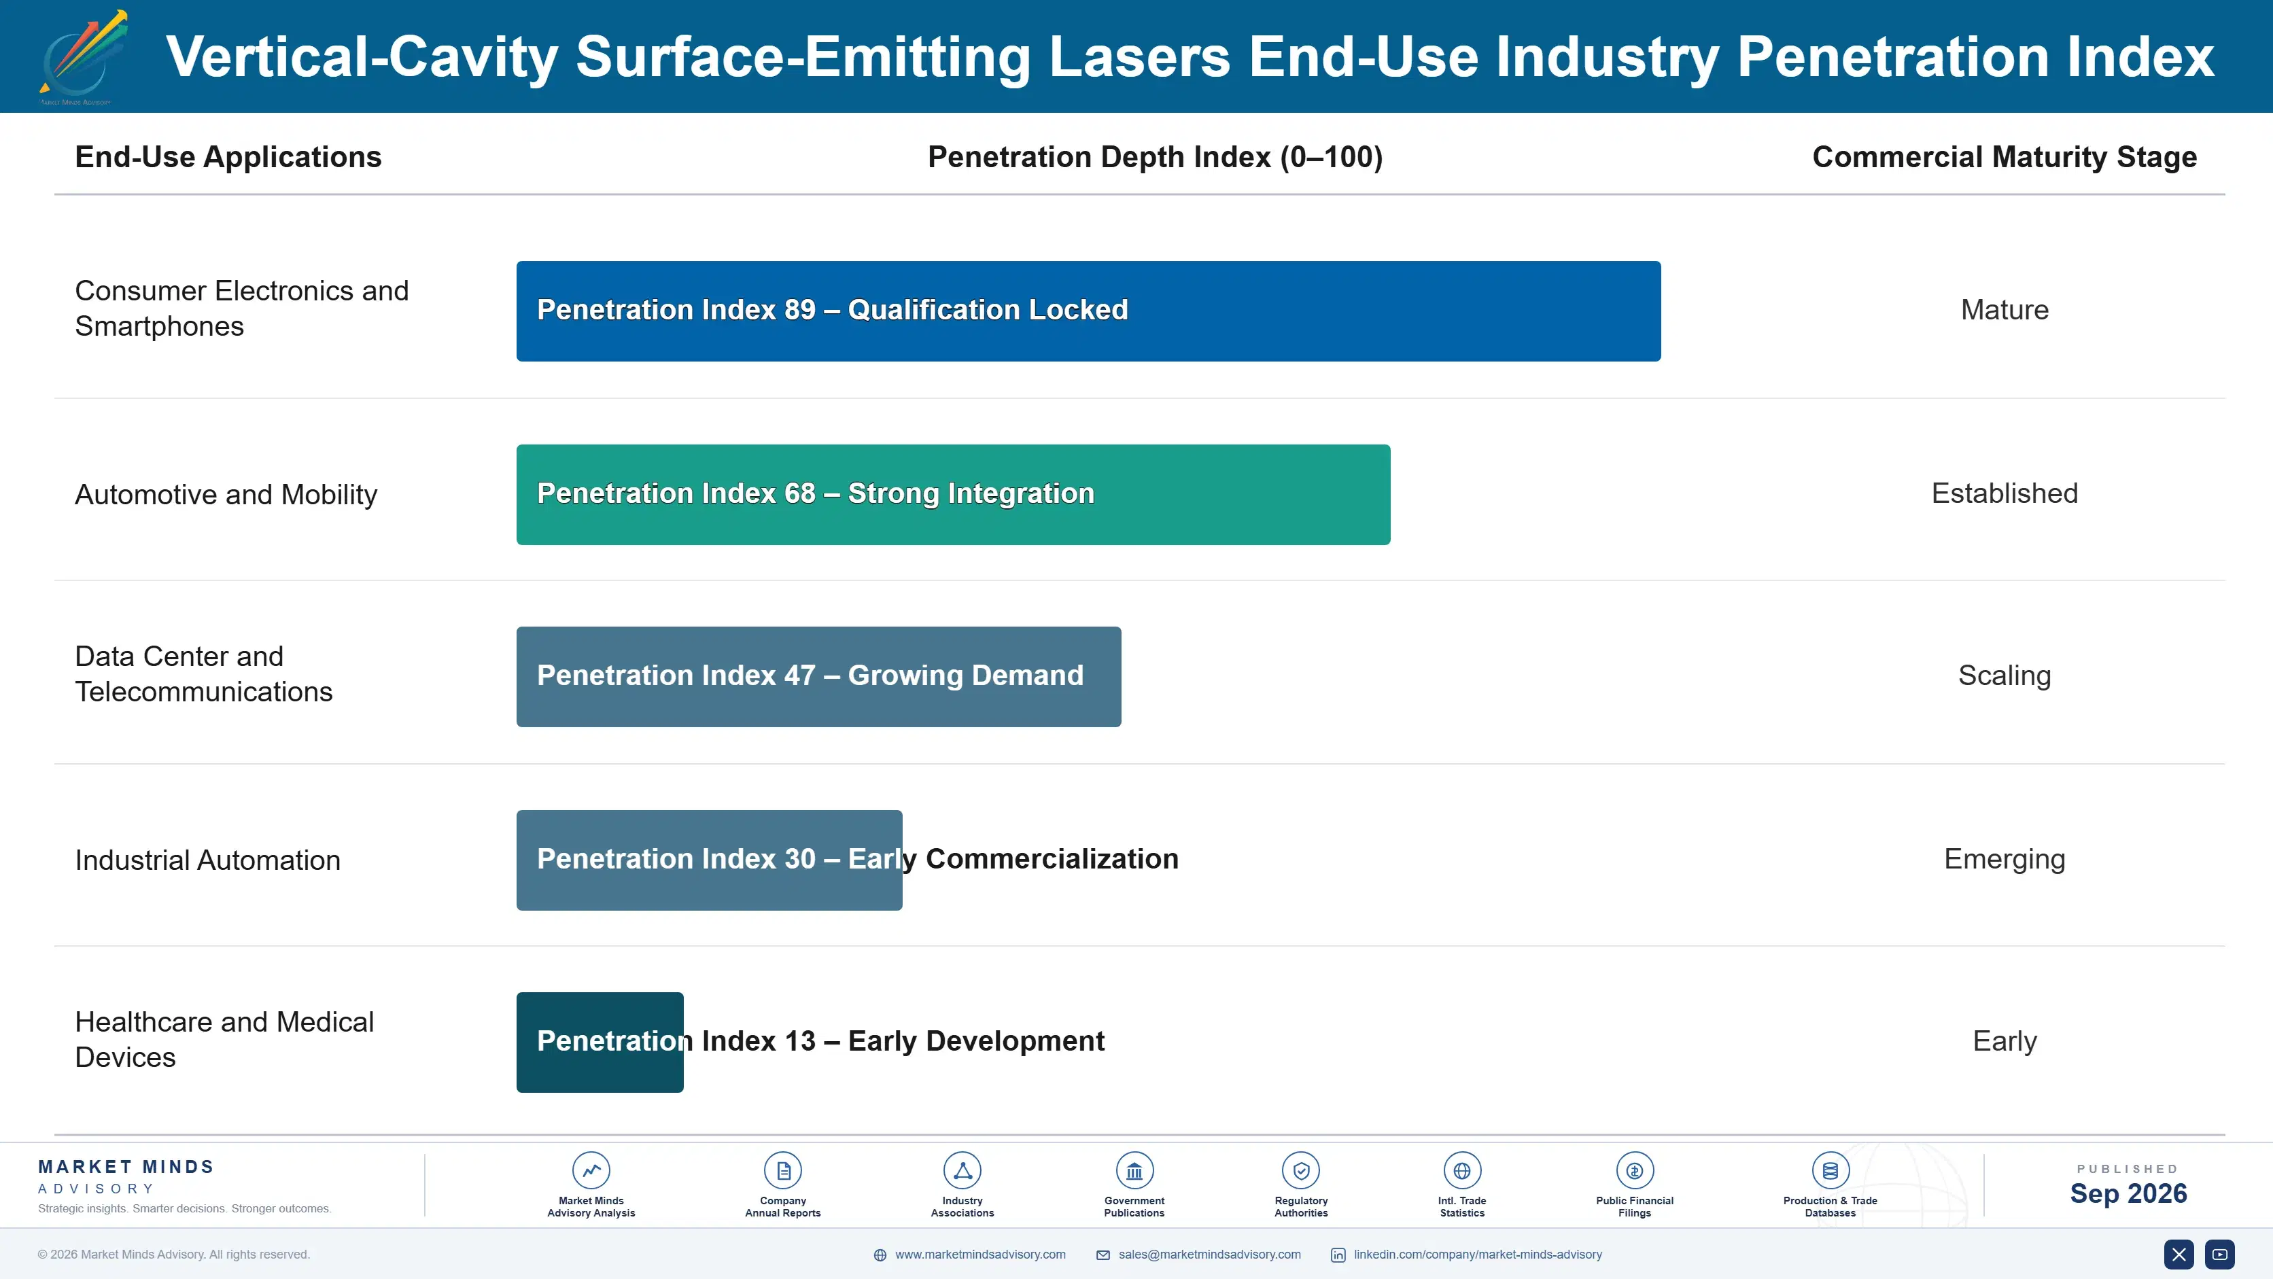2273x1279 pixels.
Task: Select the Penetration Index 89 blue bar
Action: coord(1088,311)
